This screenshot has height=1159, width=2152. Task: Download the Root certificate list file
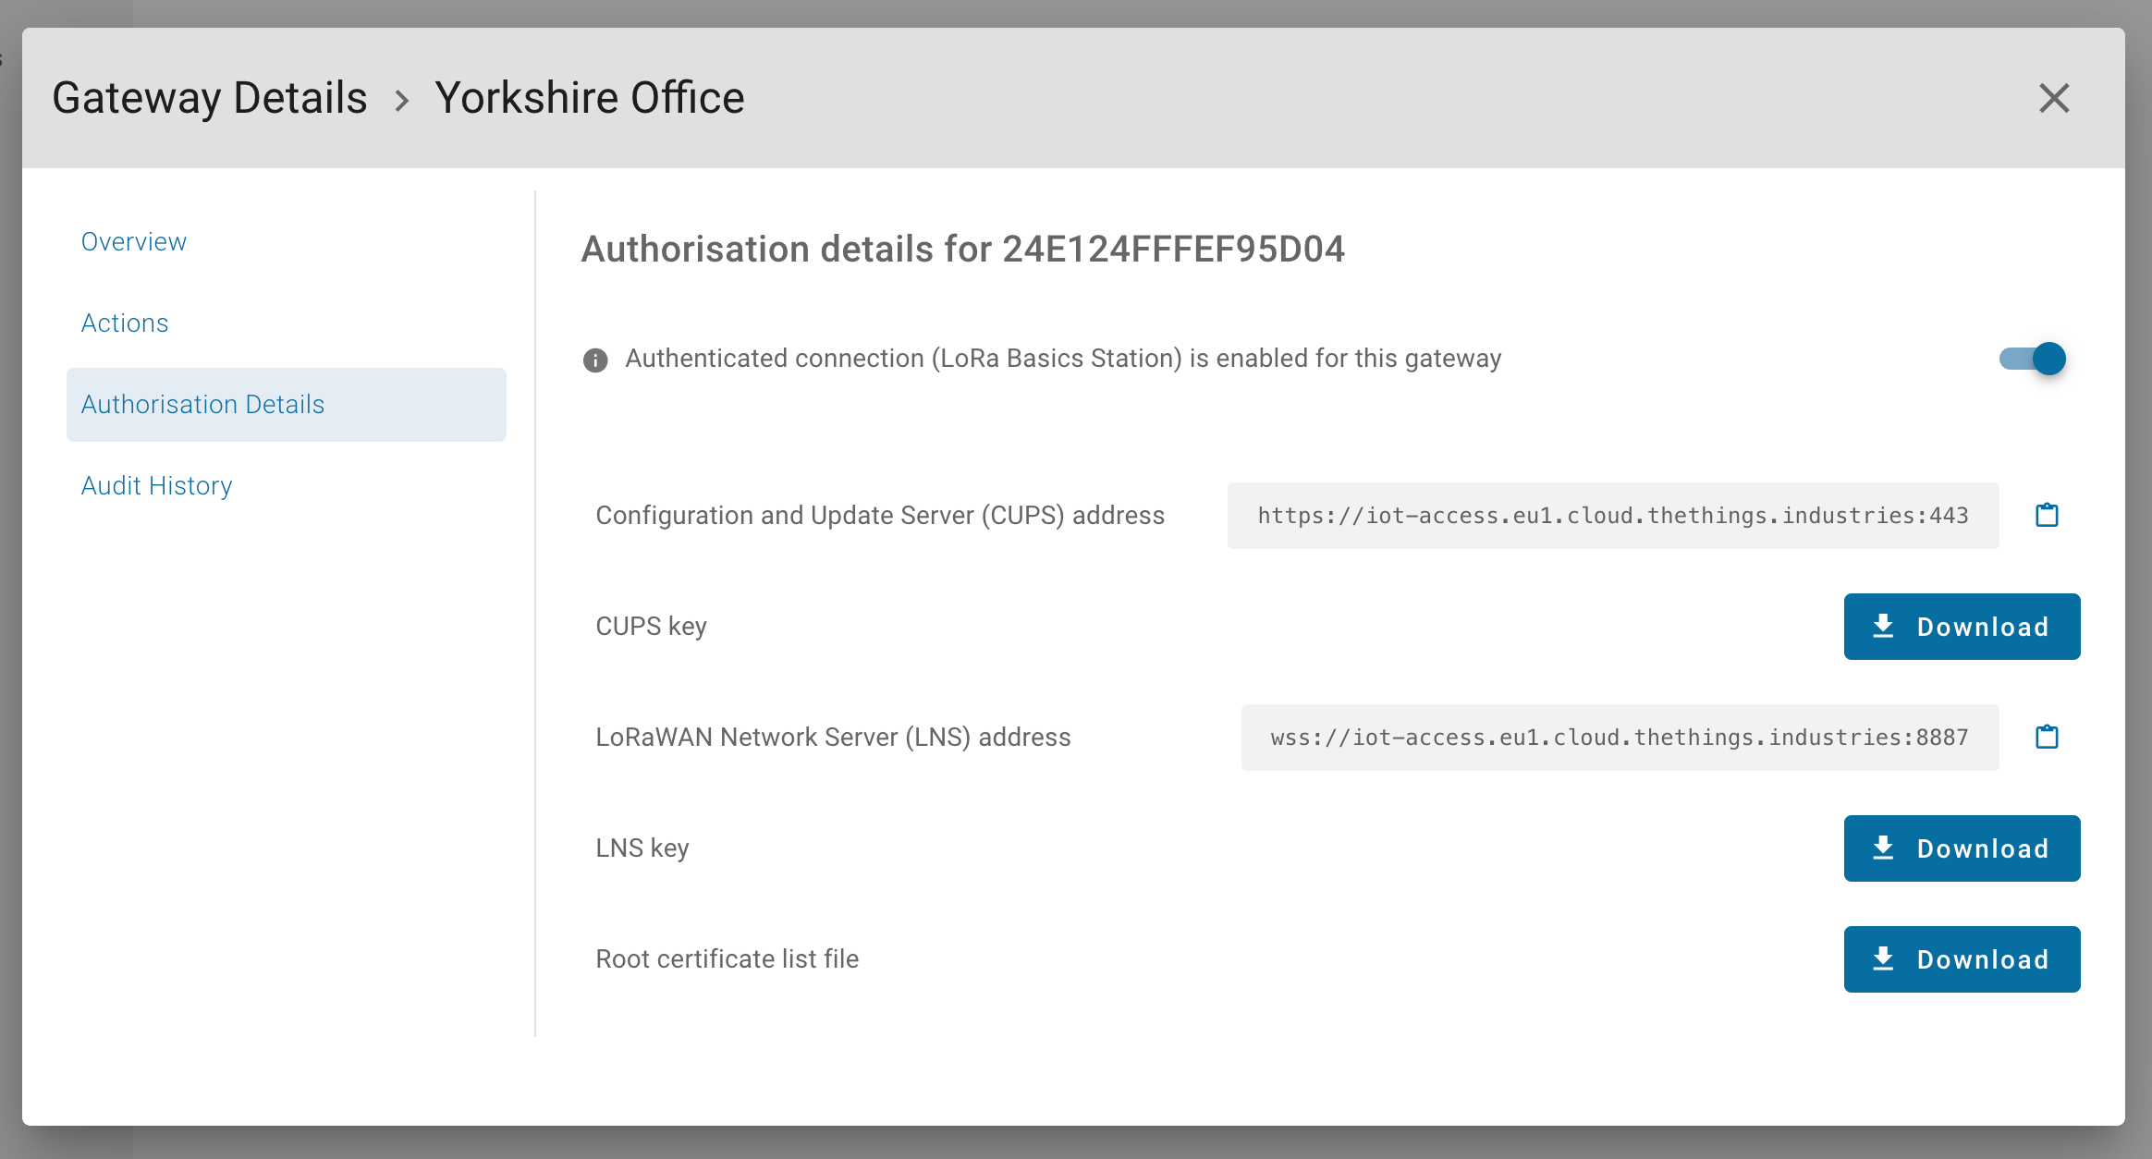[1962, 959]
